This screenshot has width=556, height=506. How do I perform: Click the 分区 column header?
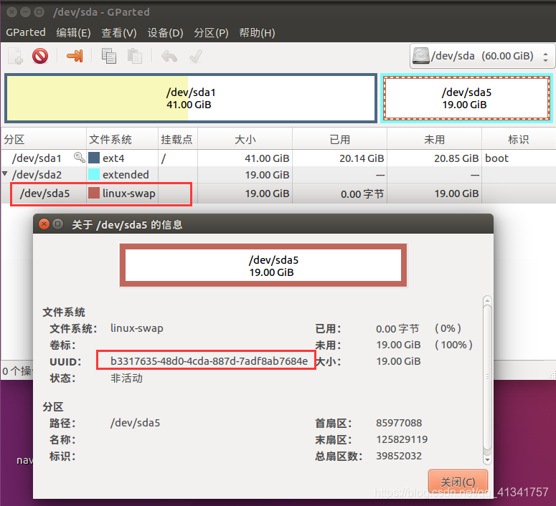pyautogui.click(x=44, y=139)
